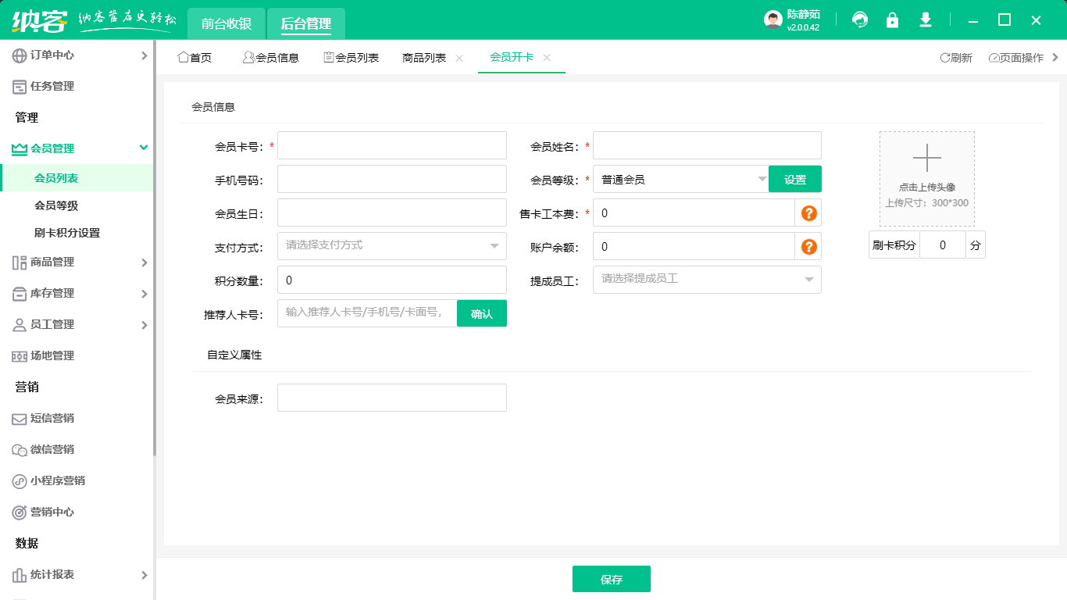Click the 确认 button for referrer

coord(482,313)
